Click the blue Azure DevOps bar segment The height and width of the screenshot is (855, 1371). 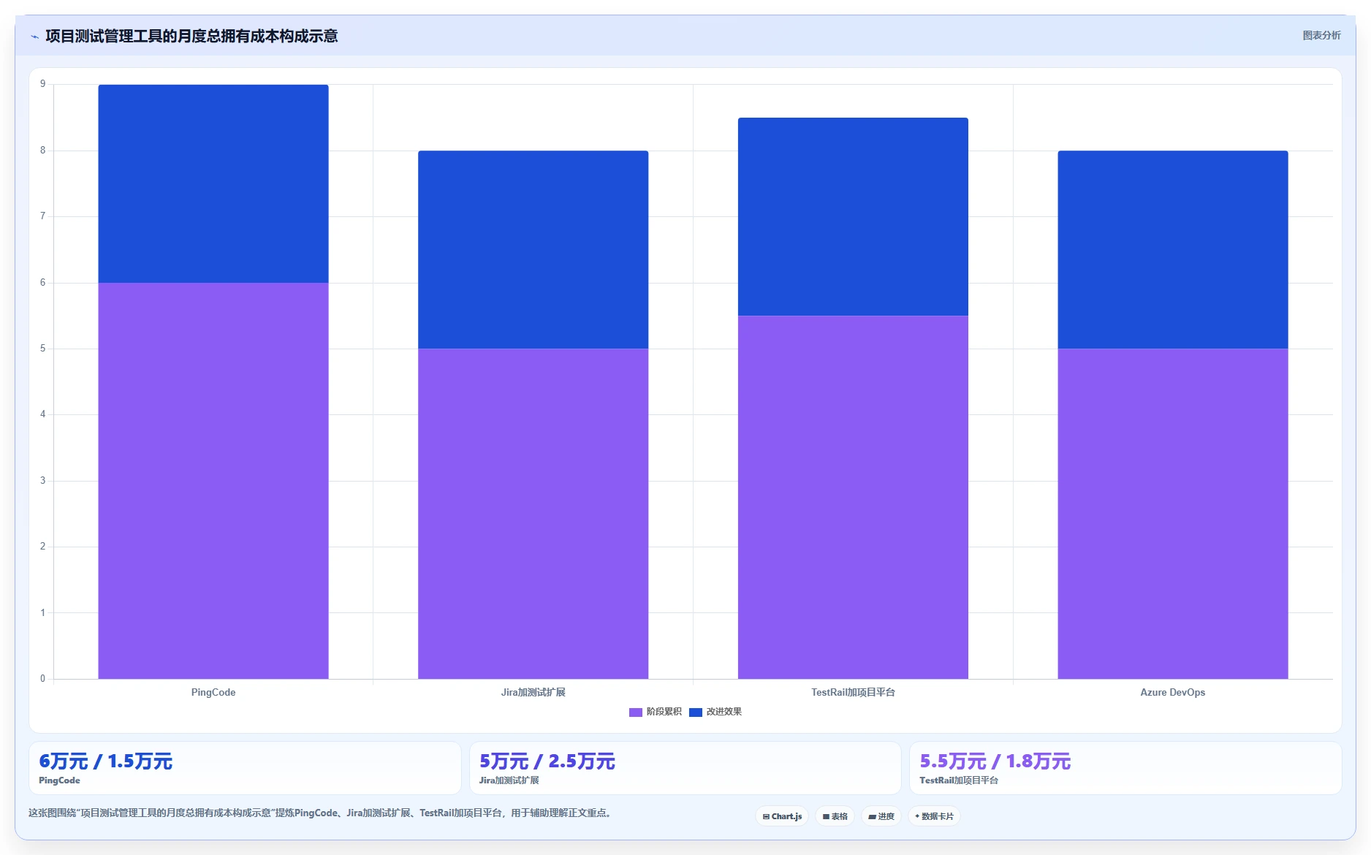(1173, 250)
